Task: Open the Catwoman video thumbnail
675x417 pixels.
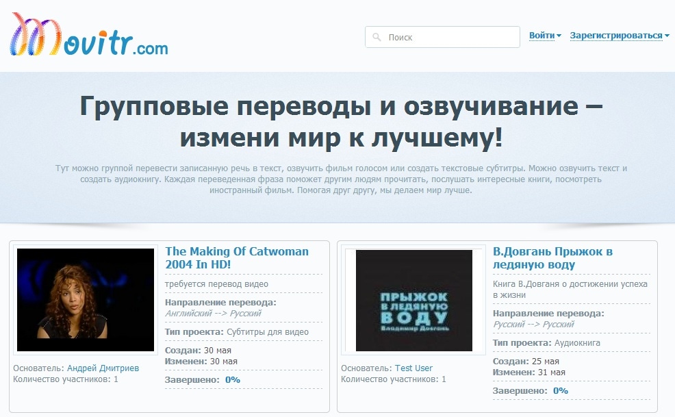Action: pyautogui.click(x=86, y=300)
